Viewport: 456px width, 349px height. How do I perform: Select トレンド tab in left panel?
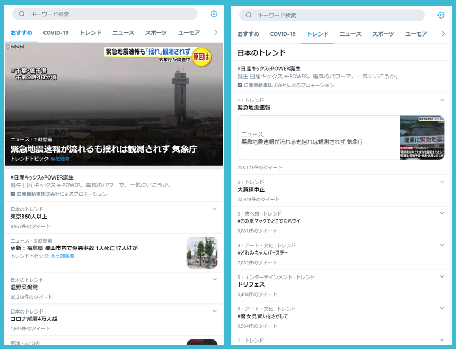91,33
